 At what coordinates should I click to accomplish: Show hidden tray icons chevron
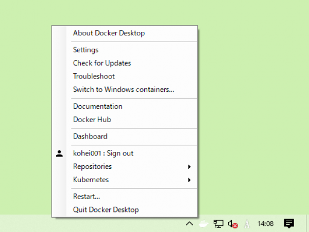tap(190, 223)
